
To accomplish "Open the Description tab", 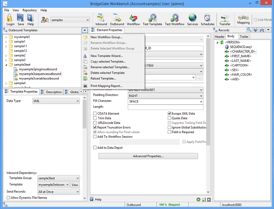I will click(51, 92).
